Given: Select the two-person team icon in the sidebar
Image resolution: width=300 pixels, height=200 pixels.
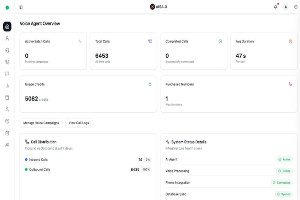Looking at the screenshot, I should tap(7, 145).
